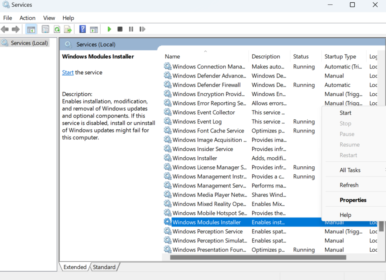Image resolution: width=386 pixels, height=280 pixels.
Task: Choose Properties in the context menu
Action: coord(353,200)
